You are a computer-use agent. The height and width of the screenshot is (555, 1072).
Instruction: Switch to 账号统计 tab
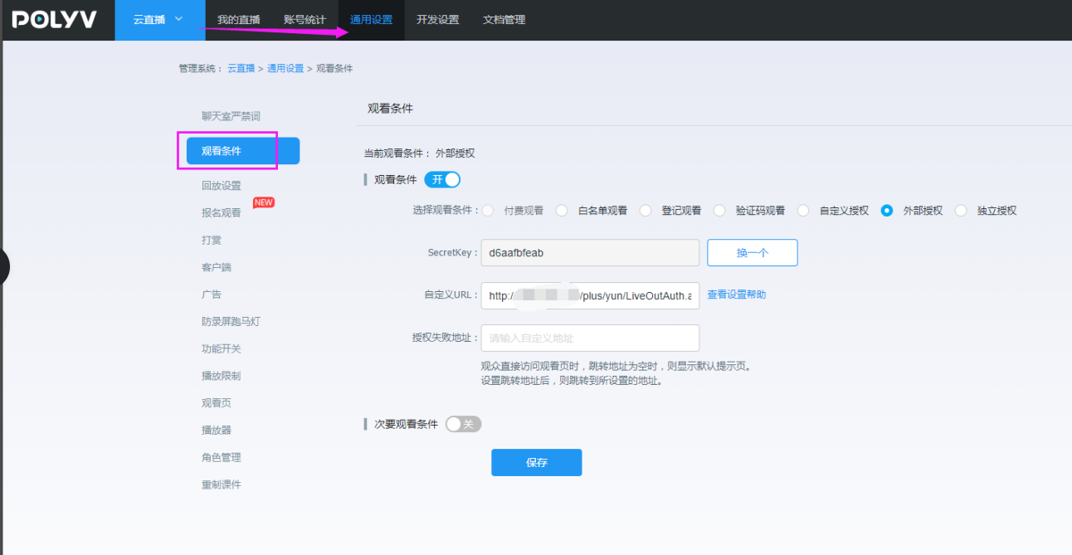click(x=305, y=20)
